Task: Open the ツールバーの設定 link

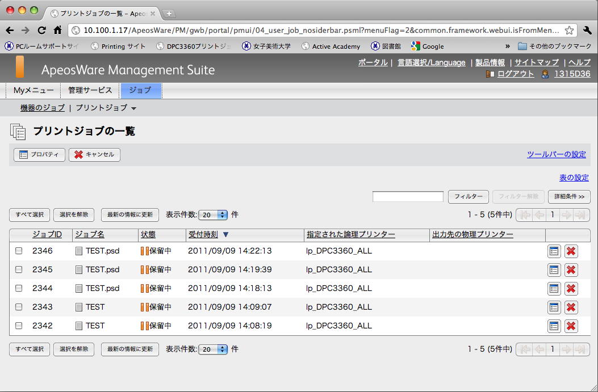Action: pyautogui.click(x=556, y=154)
